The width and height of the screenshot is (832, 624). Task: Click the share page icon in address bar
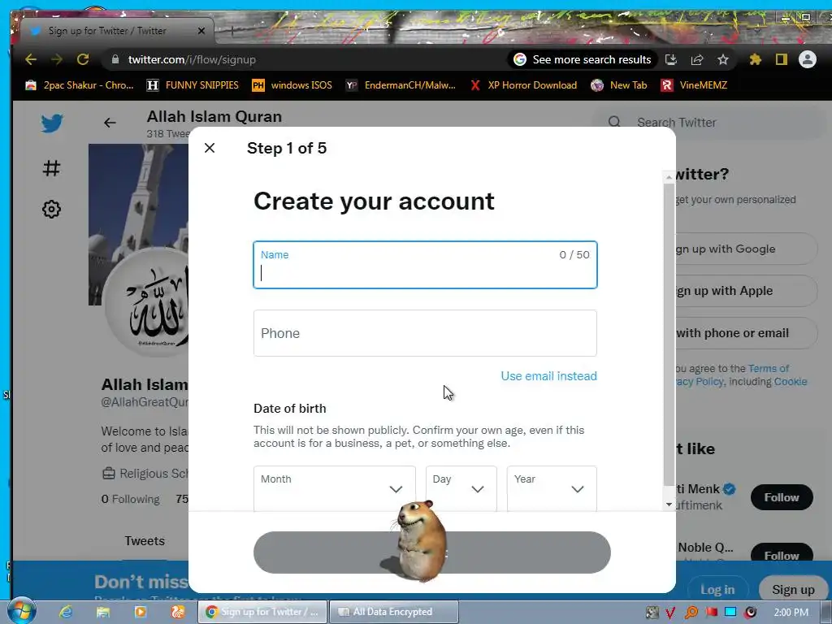point(696,59)
